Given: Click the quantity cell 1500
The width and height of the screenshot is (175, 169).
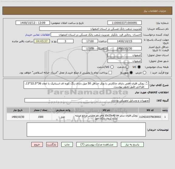Looking at the screenshot, I should (x=41, y=117).
